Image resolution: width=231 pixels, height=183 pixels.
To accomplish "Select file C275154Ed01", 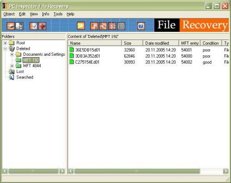I will [x=87, y=62].
